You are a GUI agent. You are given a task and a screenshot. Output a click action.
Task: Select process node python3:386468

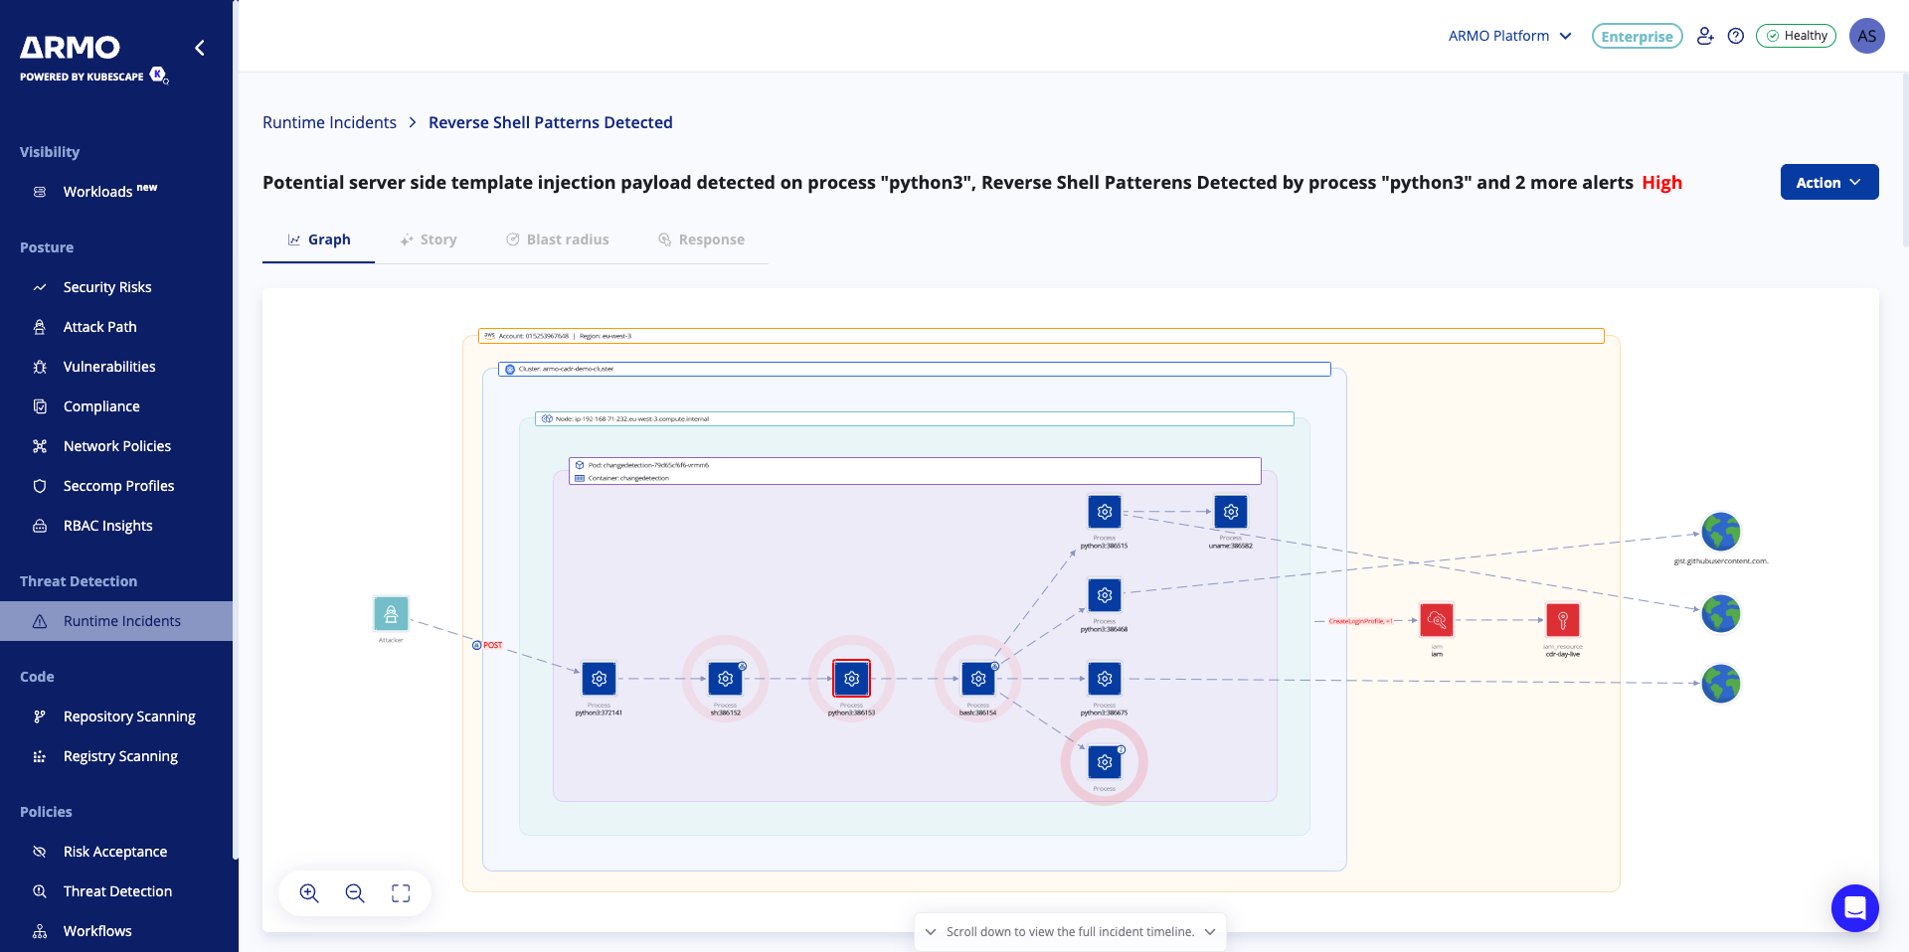1105,595
